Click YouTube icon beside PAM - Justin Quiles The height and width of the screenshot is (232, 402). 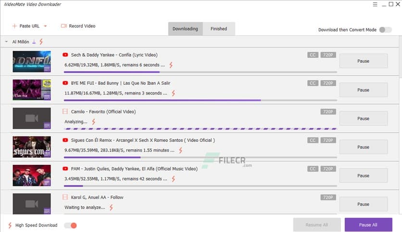click(65, 169)
